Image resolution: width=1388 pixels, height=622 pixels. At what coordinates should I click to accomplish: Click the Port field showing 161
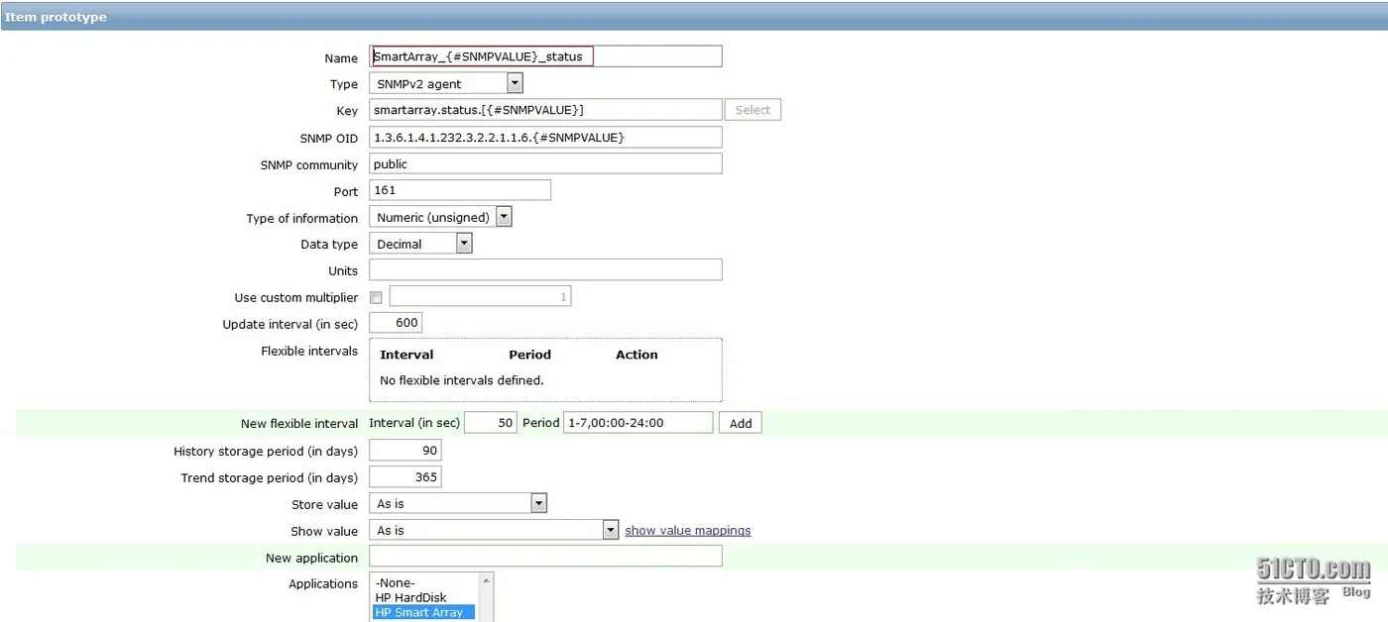459,190
